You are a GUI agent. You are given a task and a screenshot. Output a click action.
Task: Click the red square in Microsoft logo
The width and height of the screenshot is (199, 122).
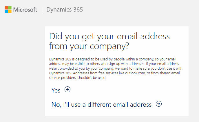pyautogui.click(x=6, y=8)
